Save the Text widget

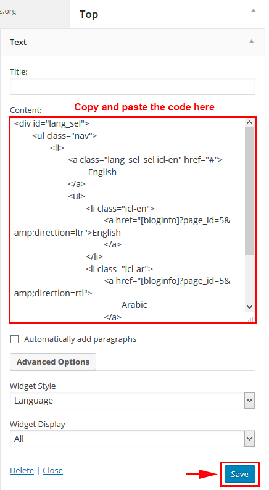tap(239, 474)
